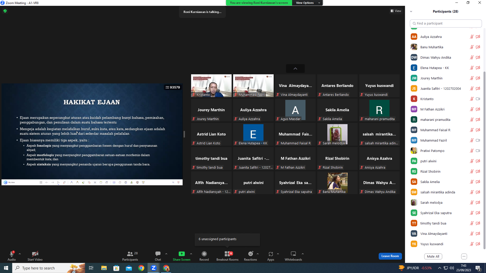Viewport: 486px width, 273px height.
Task: Select M Fathan Azzikri in the Participants list
Action: coord(445,109)
